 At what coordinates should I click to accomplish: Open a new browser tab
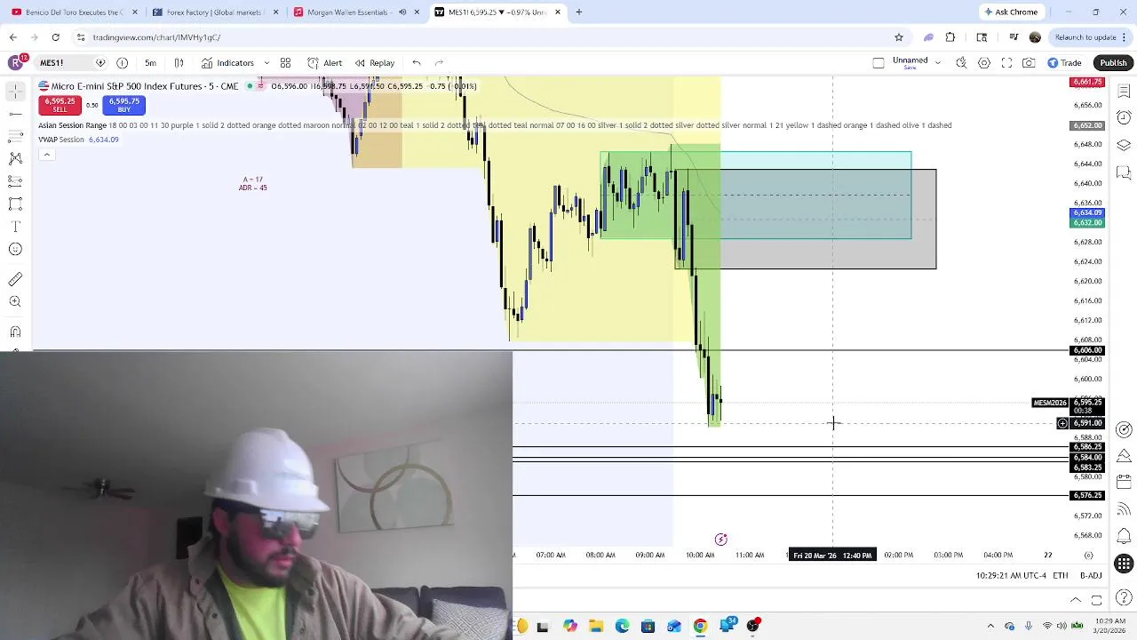point(579,12)
